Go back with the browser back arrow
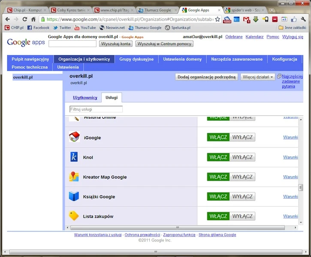Screen dimensions: 311x257 tap(8, 19)
